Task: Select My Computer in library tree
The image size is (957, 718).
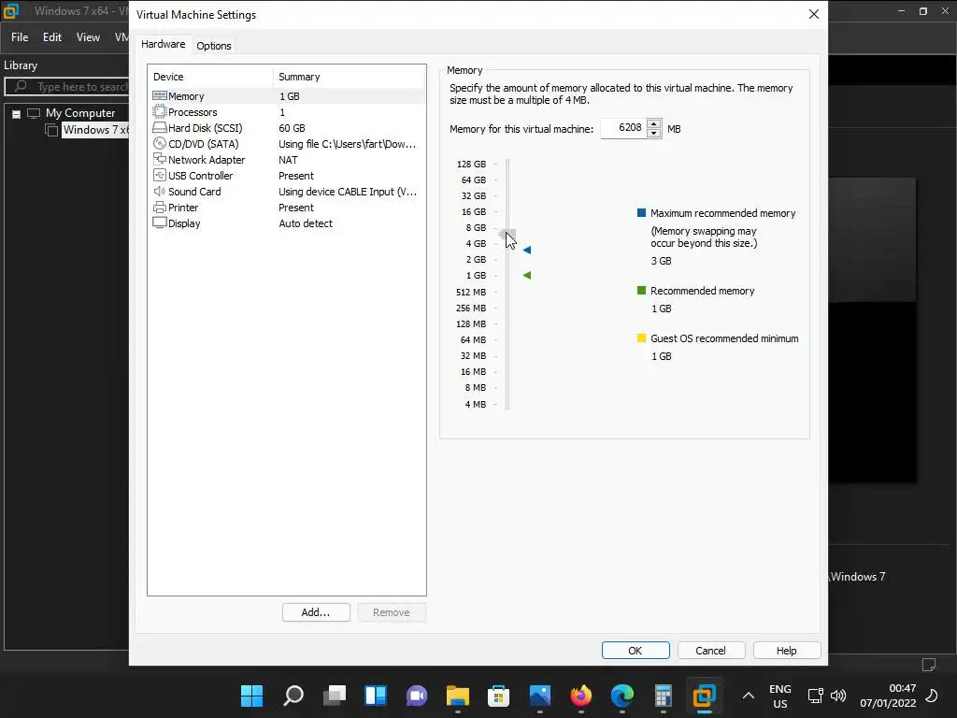Action: coord(80,113)
